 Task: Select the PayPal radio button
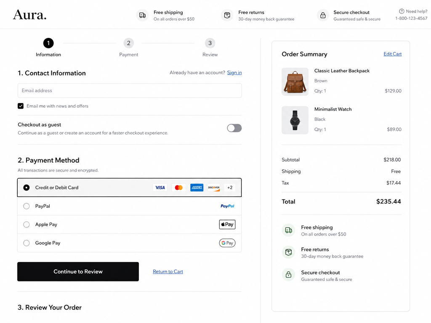click(x=27, y=206)
